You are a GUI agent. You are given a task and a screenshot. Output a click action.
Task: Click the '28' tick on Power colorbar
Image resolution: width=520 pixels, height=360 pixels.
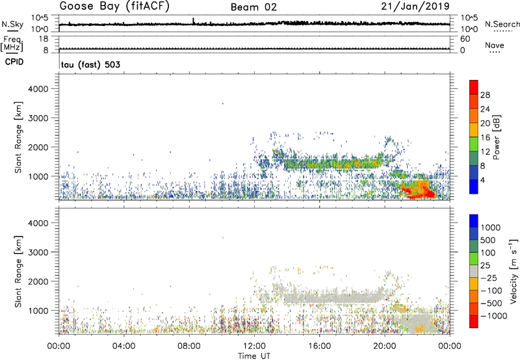[485, 95]
